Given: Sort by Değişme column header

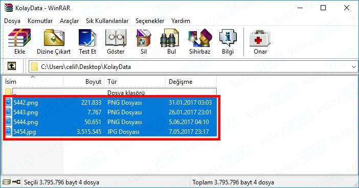Looking at the screenshot, I should (x=191, y=81).
